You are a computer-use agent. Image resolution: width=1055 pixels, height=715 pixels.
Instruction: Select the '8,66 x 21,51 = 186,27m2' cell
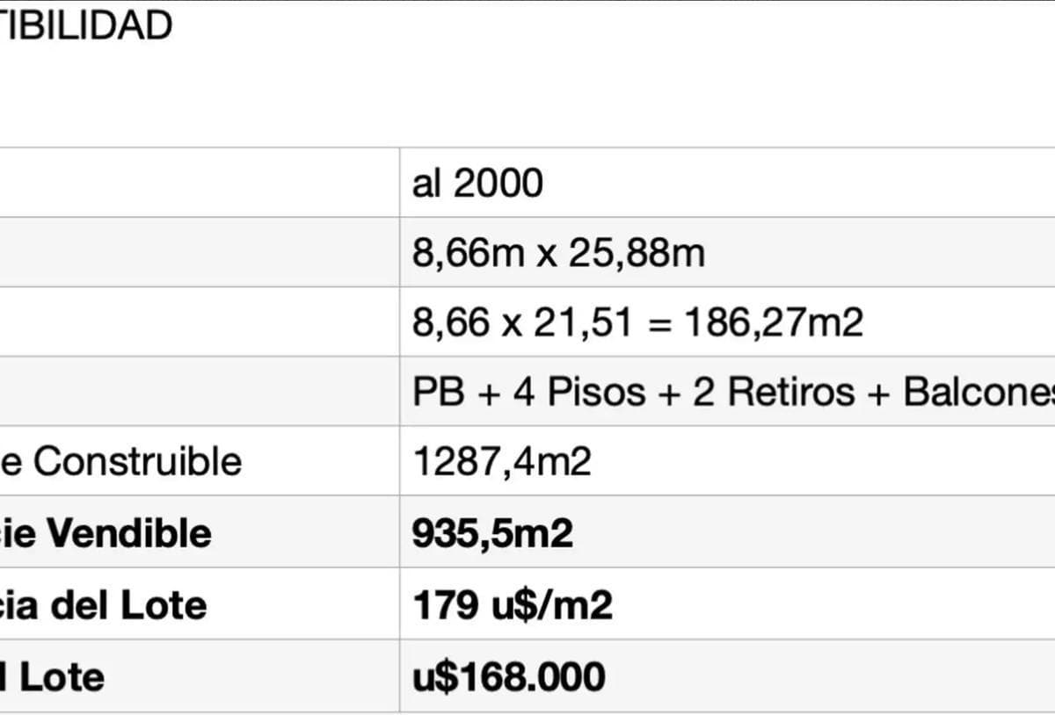coord(637,323)
